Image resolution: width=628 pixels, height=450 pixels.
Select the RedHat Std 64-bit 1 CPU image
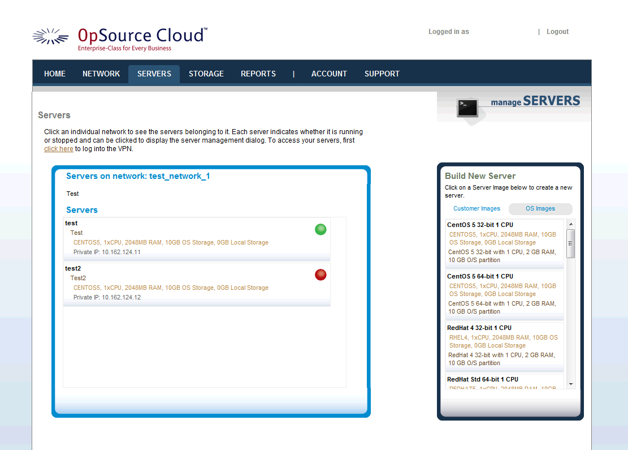click(x=505, y=382)
